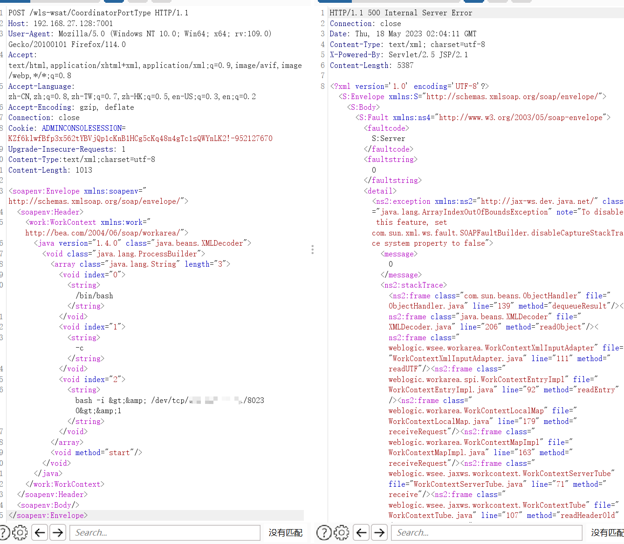Click the 'Accept-Encoding: gzip, deflate' header
The image size is (624, 544).
pos(71,107)
